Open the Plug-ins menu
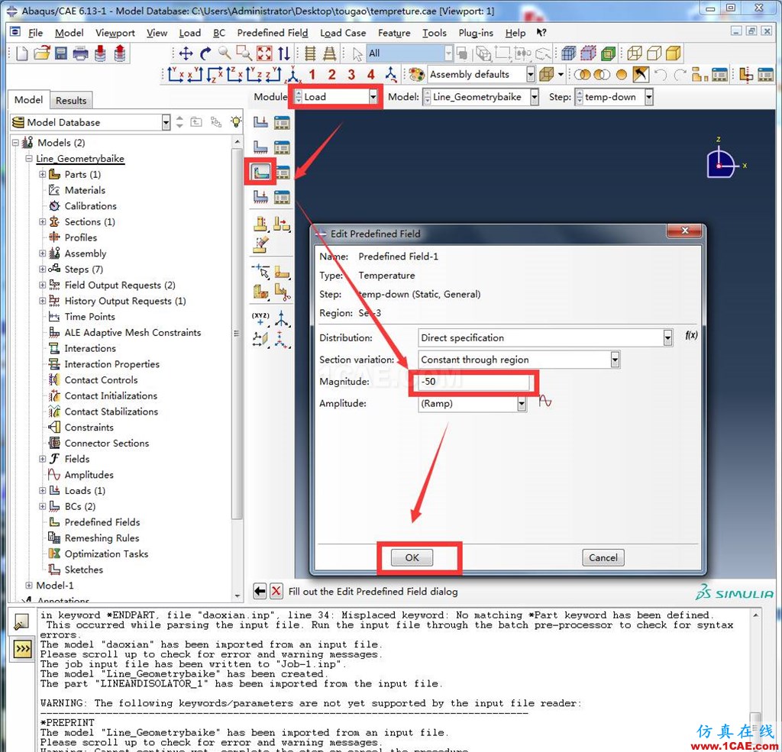The width and height of the screenshot is (782, 752). (475, 33)
